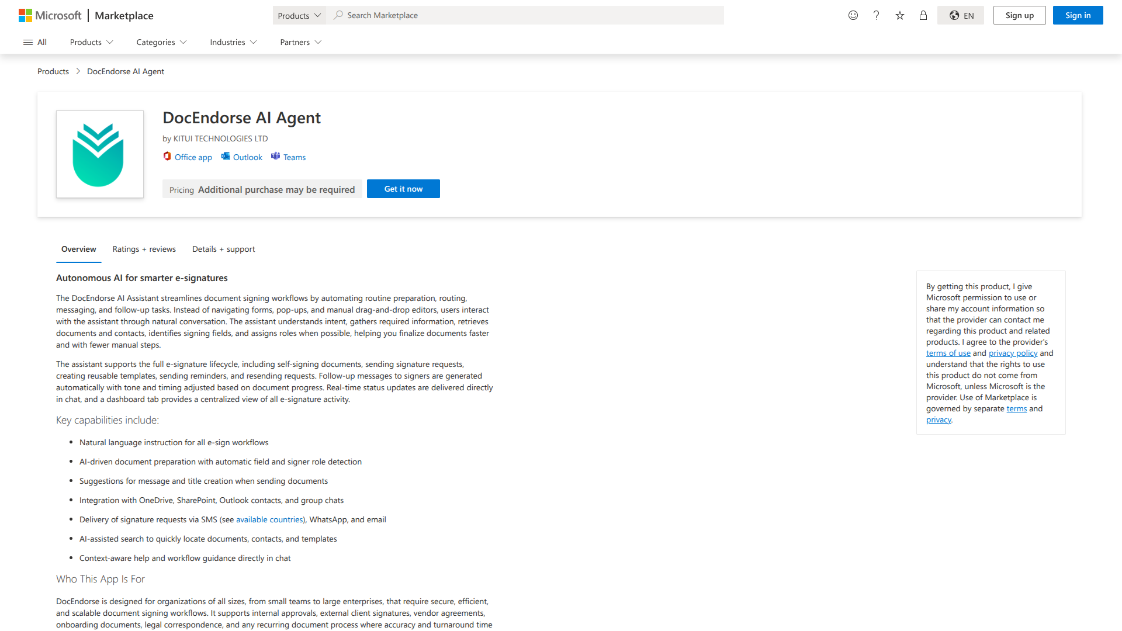This screenshot has height=631, width=1122.
Task: Open the Details + support tab
Action: pos(223,249)
